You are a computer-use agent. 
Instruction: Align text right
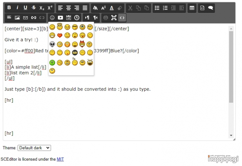click(x=77, y=8)
